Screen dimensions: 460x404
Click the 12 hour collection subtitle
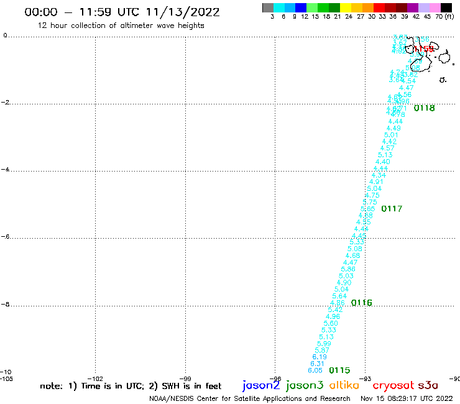[x=121, y=25]
